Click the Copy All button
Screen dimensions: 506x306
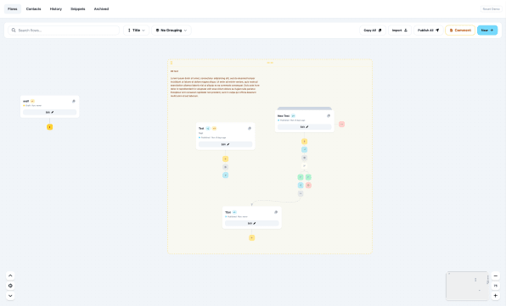click(373, 31)
